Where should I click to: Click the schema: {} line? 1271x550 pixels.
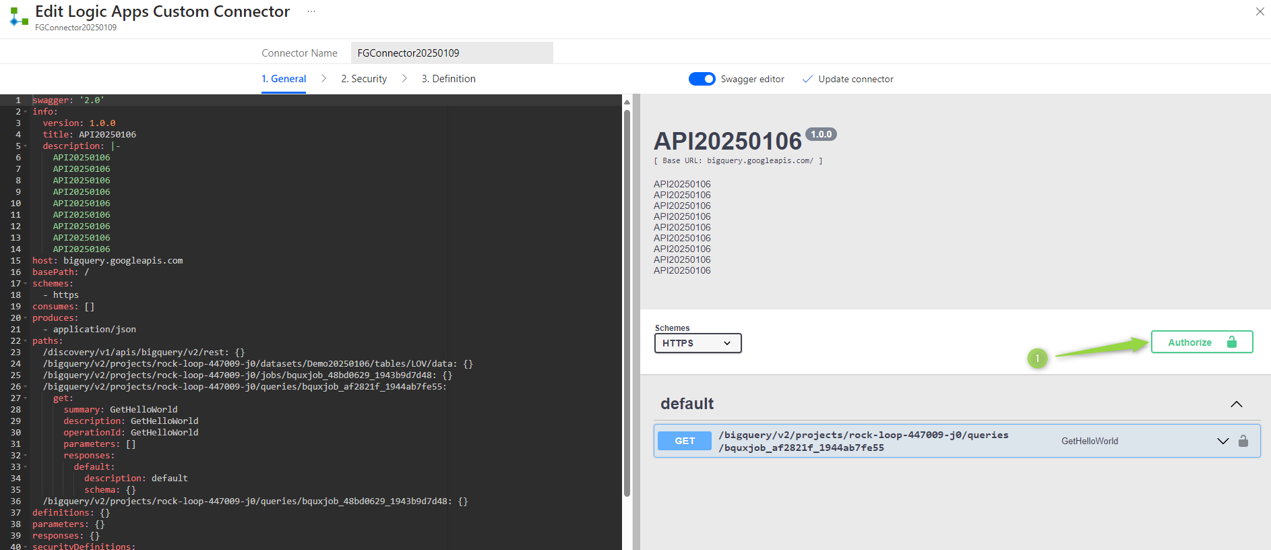(x=110, y=490)
